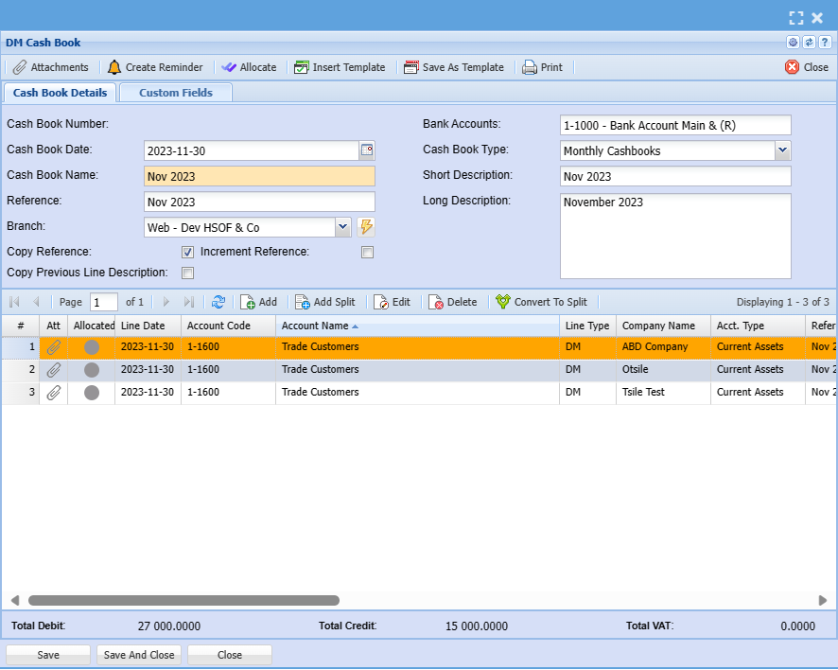Image resolution: width=838 pixels, height=670 pixels.
Task: Click the horizontal scrollbar under the grid
Action: coord(183,600)
